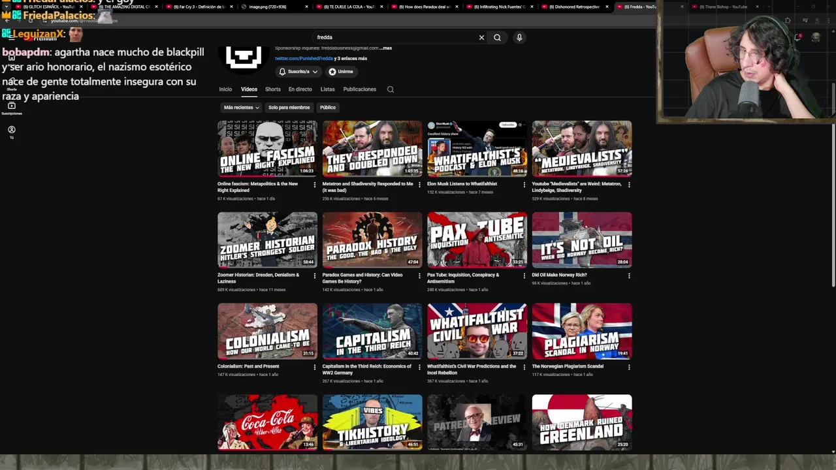Open Did Oil Make Norway Rich? title
Viewport: 836px width, 470px height.
(x=559, y=275)
